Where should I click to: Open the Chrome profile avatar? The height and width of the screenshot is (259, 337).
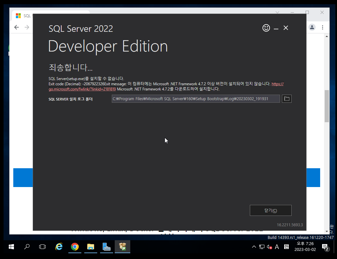point(312,27)
